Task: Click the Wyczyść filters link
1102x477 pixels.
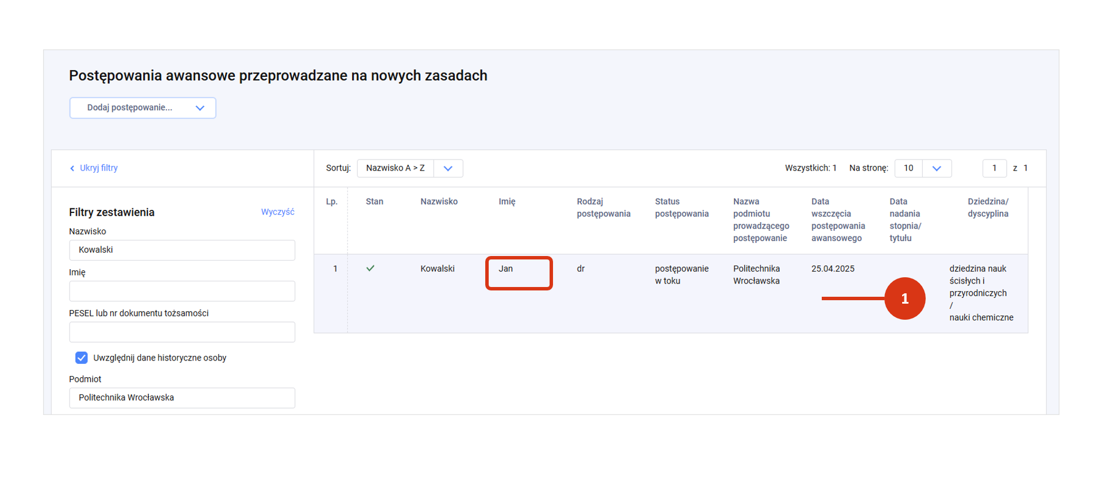Action: 277,212
